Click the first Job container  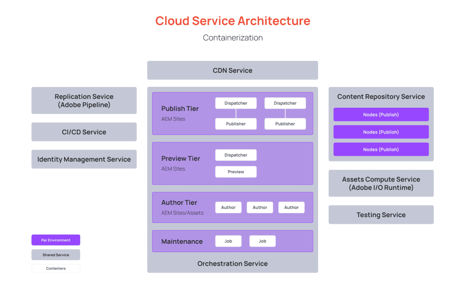tap(228, 241)
